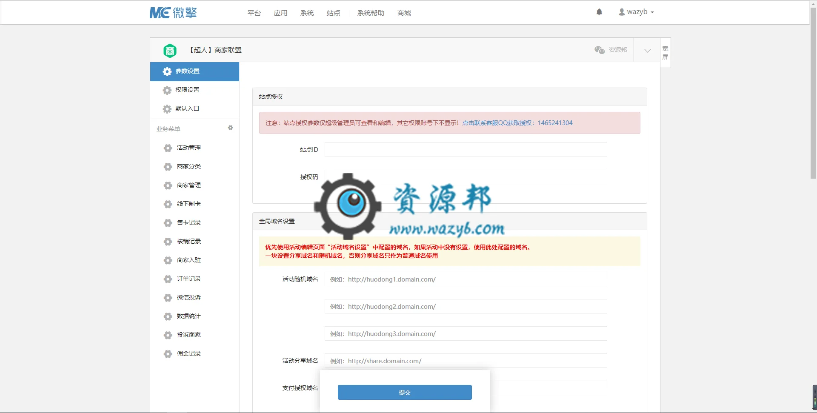Screen dimensions: 817x413
Task: Focus the 支付授权域名 input field
Action: click(x=548, y=388)
